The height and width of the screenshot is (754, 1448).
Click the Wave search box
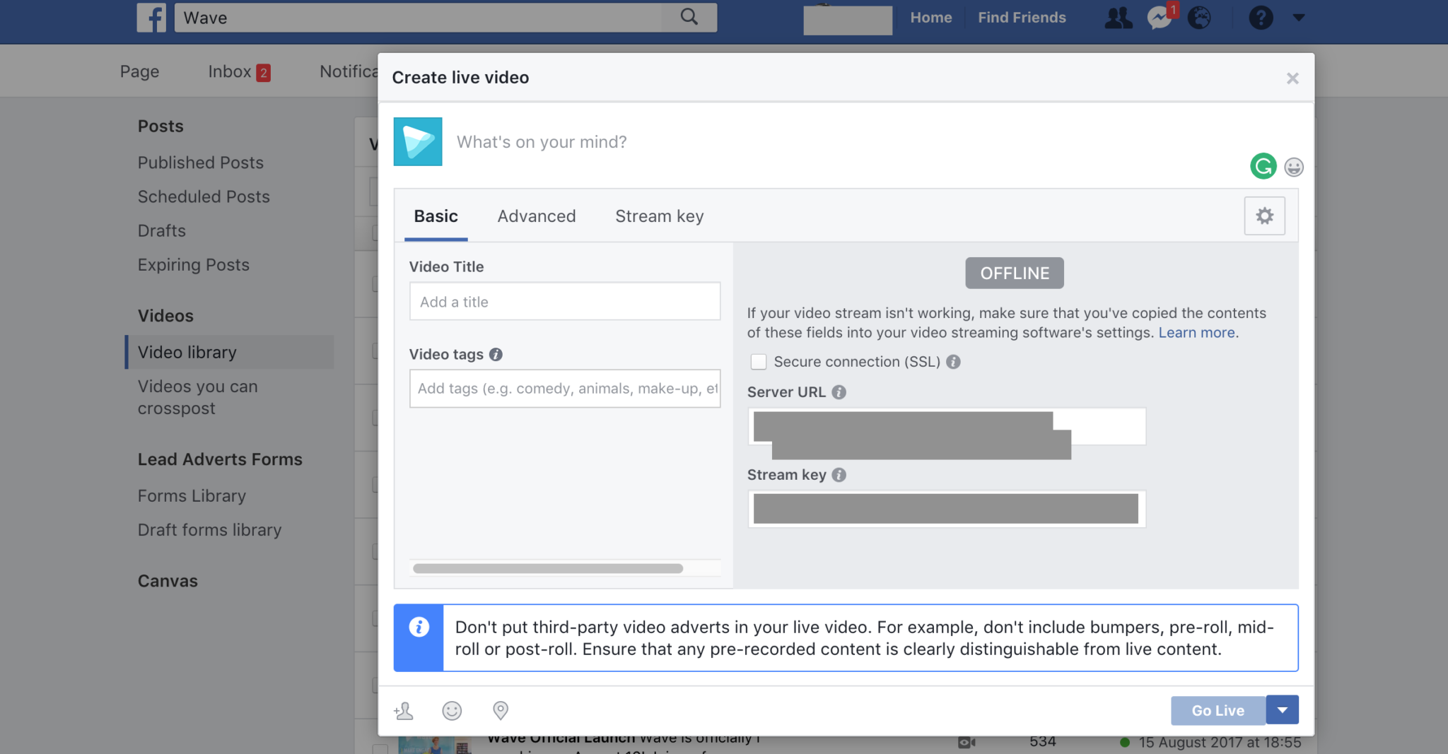click(419, 18)
